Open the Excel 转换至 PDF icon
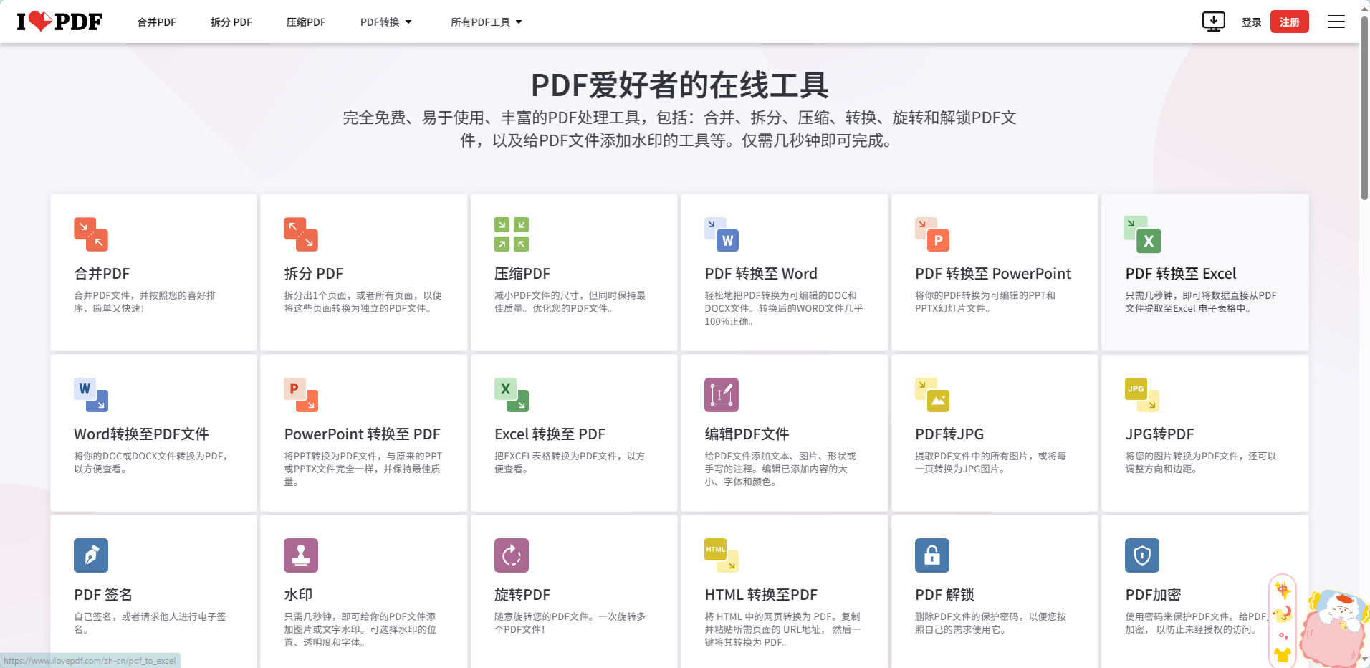Viewport: 1370px width, 668px height. pyautogui.click(x=512, y=395)
